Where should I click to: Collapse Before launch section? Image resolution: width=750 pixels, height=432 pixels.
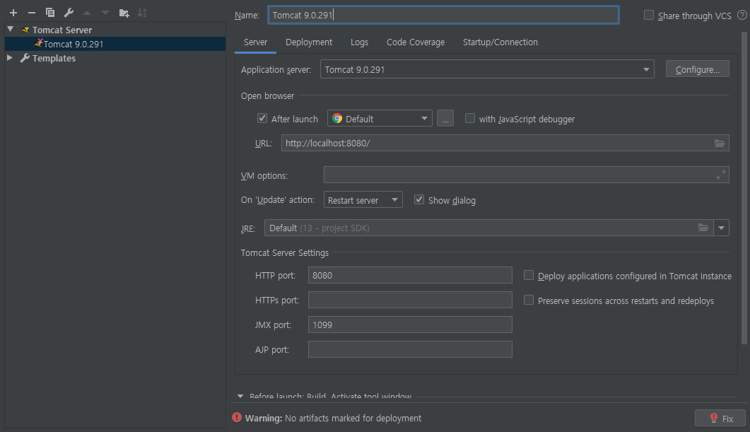[240, 397]
